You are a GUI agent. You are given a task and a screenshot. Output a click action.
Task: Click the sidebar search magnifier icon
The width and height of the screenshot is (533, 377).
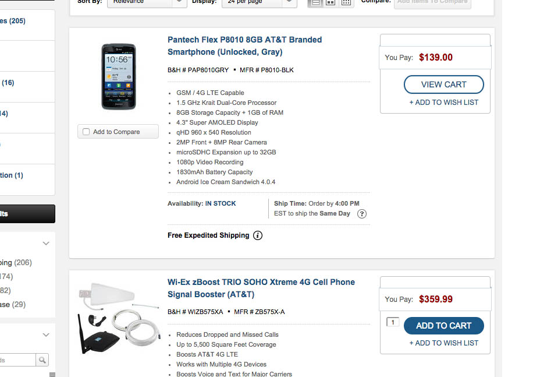pos(42,361)
